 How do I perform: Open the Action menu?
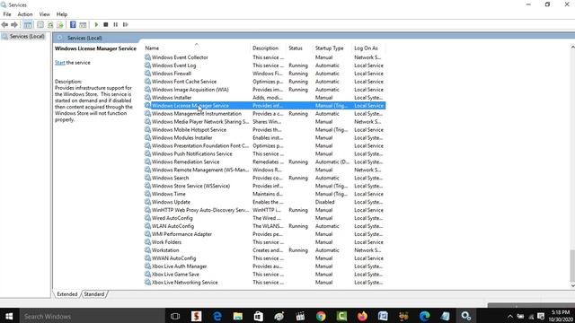(x=25, y=14)
